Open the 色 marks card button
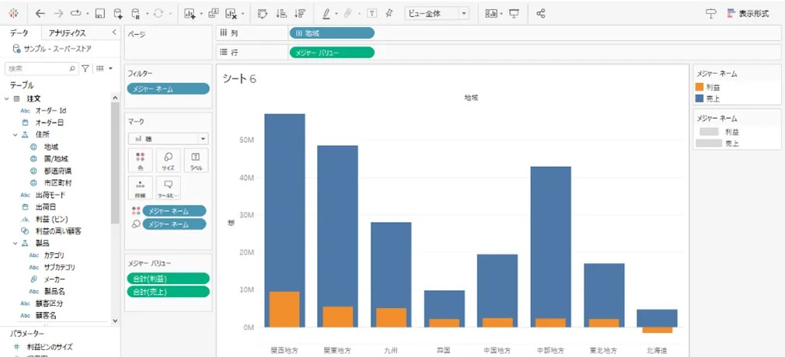Screen dimensions: 785x357 click(x=140, y=160)
